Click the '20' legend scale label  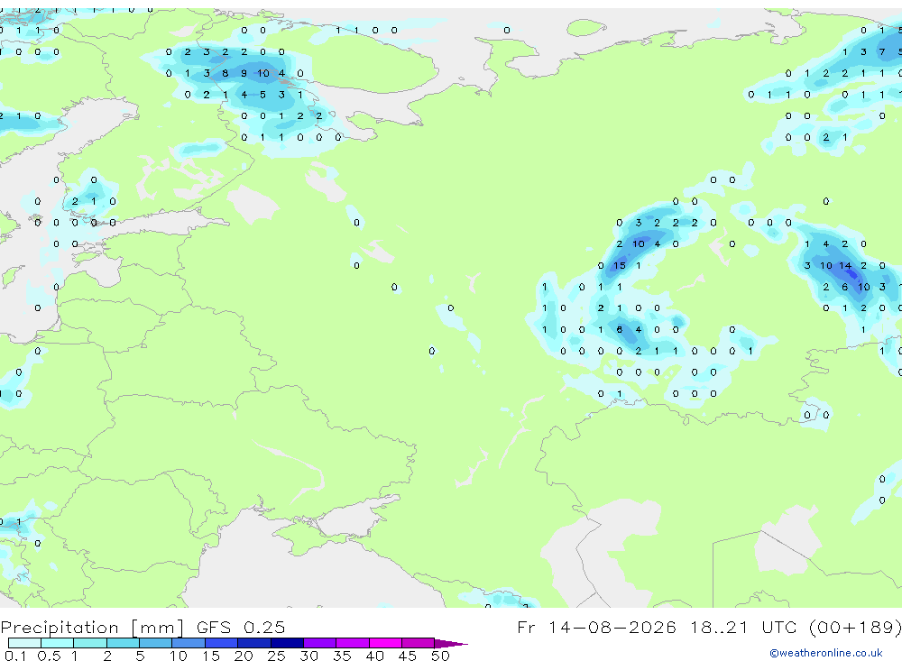[244, 656]
